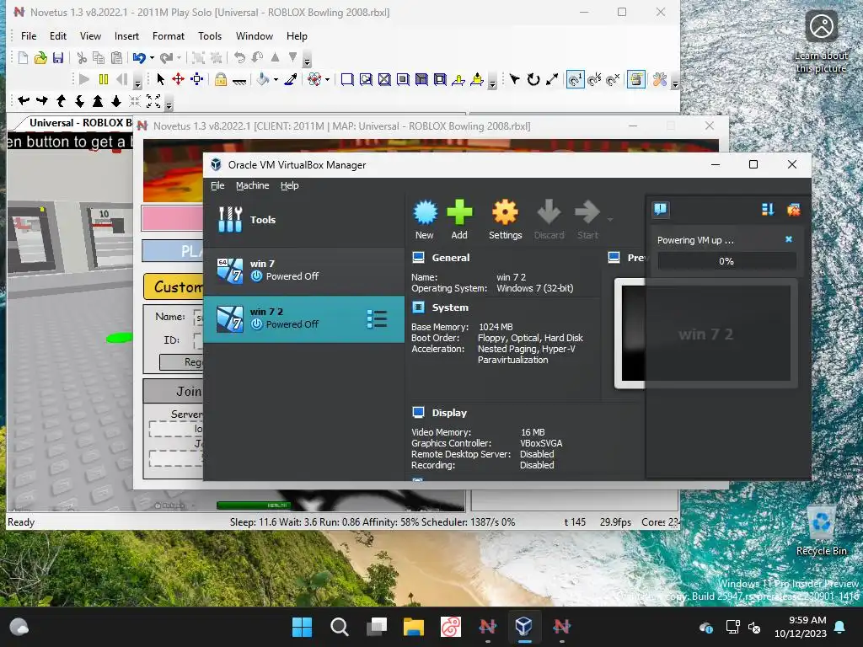Toggle the one-stud grid snap button
The image size is (863, 647).
tap(575, 79)
